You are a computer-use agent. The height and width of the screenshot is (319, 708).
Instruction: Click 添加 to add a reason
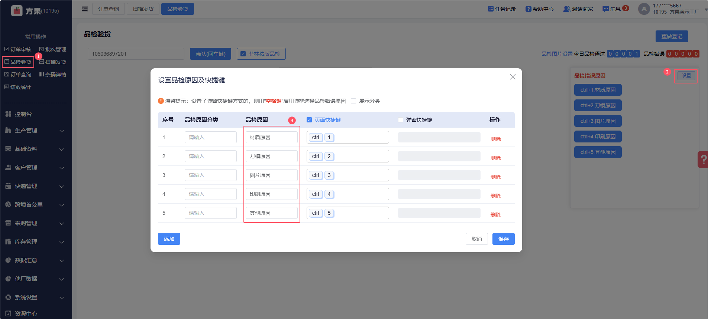[x=169, y=239]
